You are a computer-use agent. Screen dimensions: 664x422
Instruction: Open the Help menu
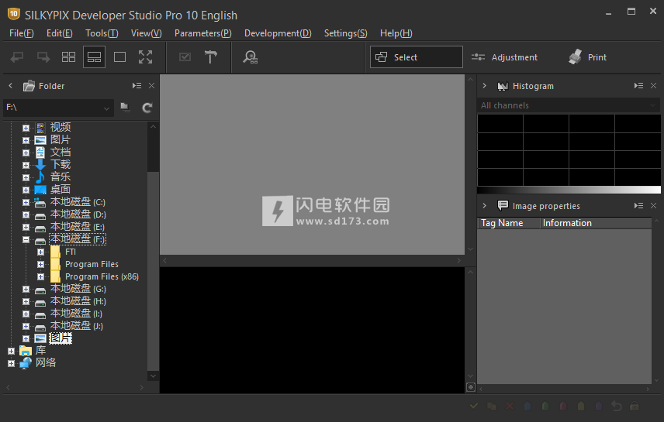pyautogui.click(x=396, y=33)
